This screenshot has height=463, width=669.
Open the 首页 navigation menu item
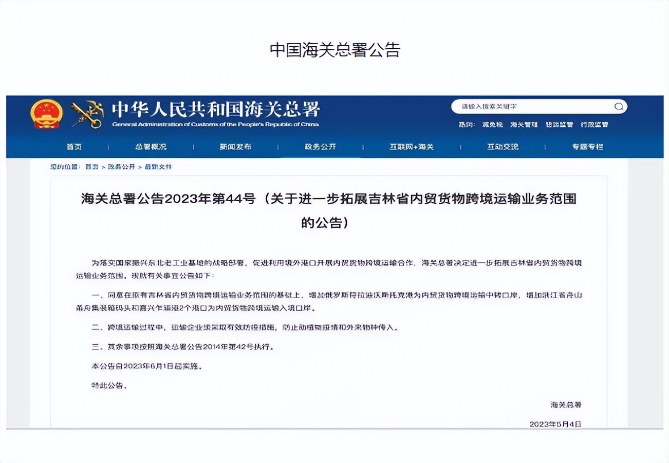click(73, 146)
